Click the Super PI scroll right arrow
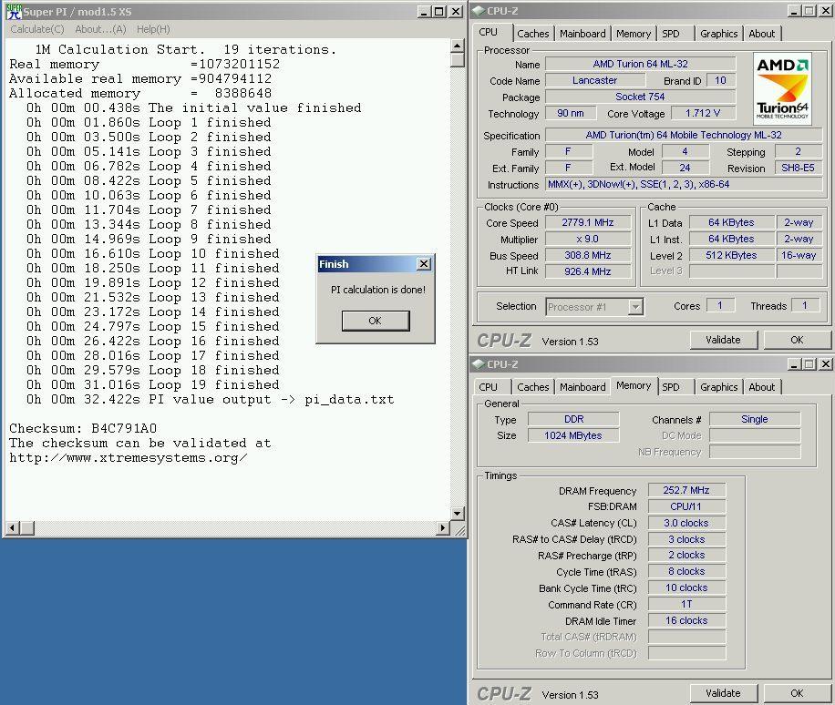The width and height of the screenshot is (835, 705). [x=443, y=527]
